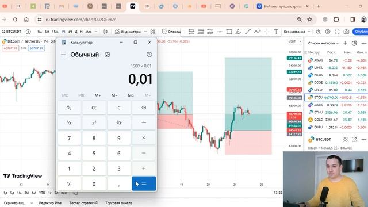Open calculator navigation hamburger menu
This screenshot has height=207, width=368.
coord(63,55)
